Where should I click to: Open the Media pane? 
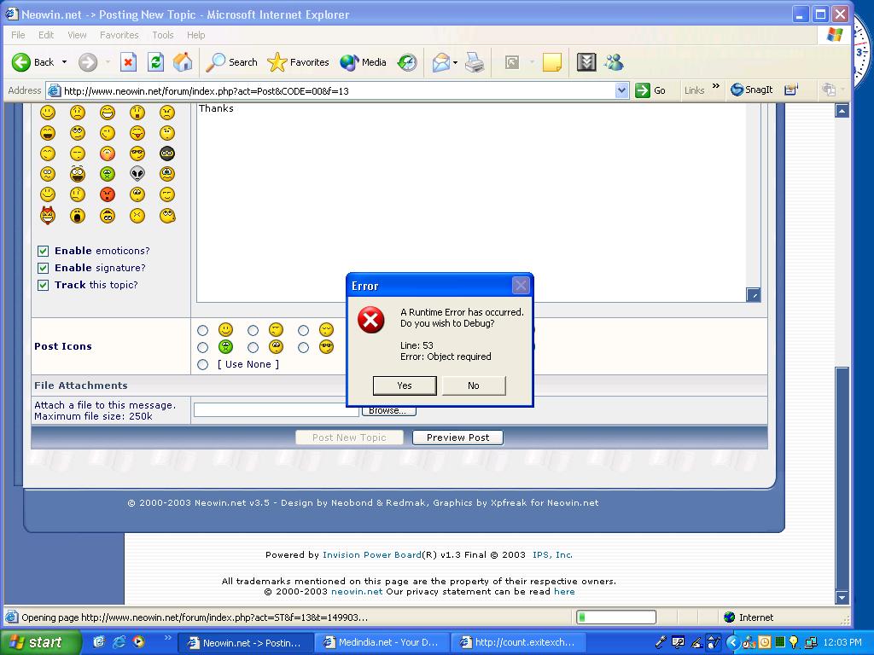pos(363,62)
